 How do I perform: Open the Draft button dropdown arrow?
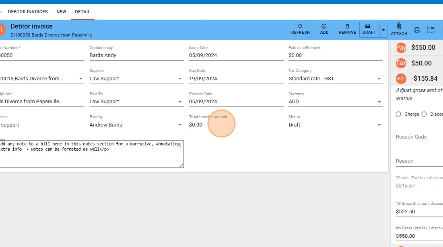[x=383, y=30]
